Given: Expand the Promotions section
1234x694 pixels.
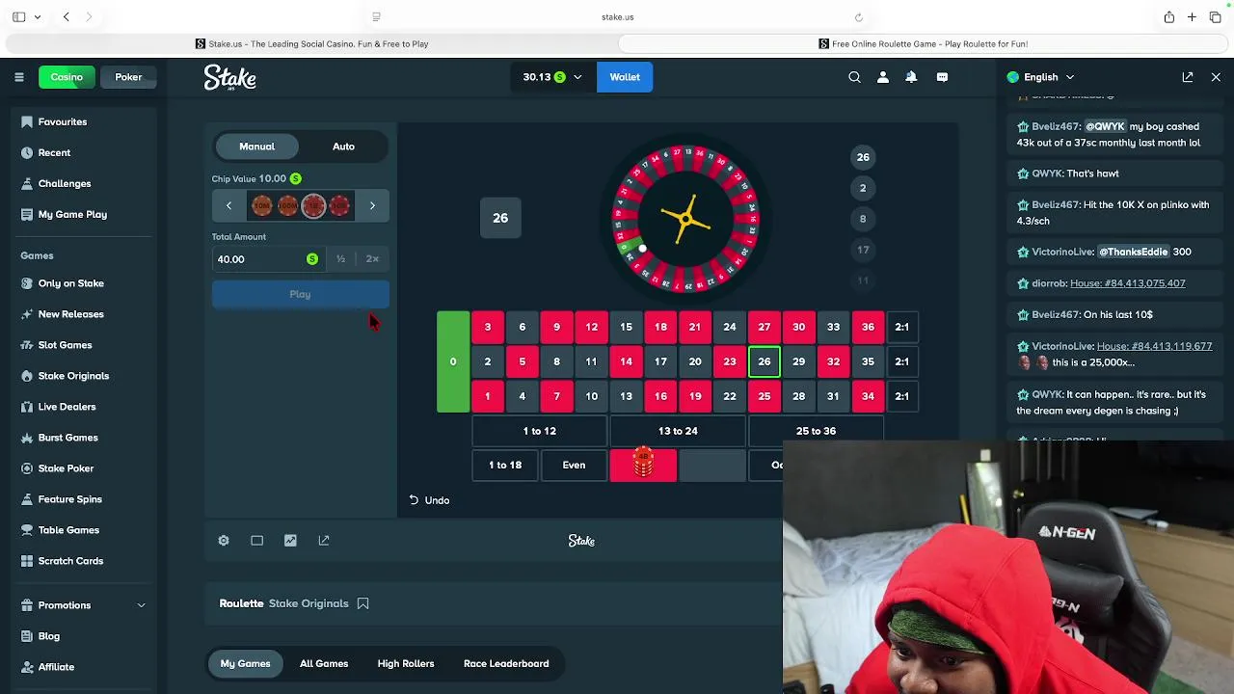Looking at the screenshot, I should pos(84,605).
